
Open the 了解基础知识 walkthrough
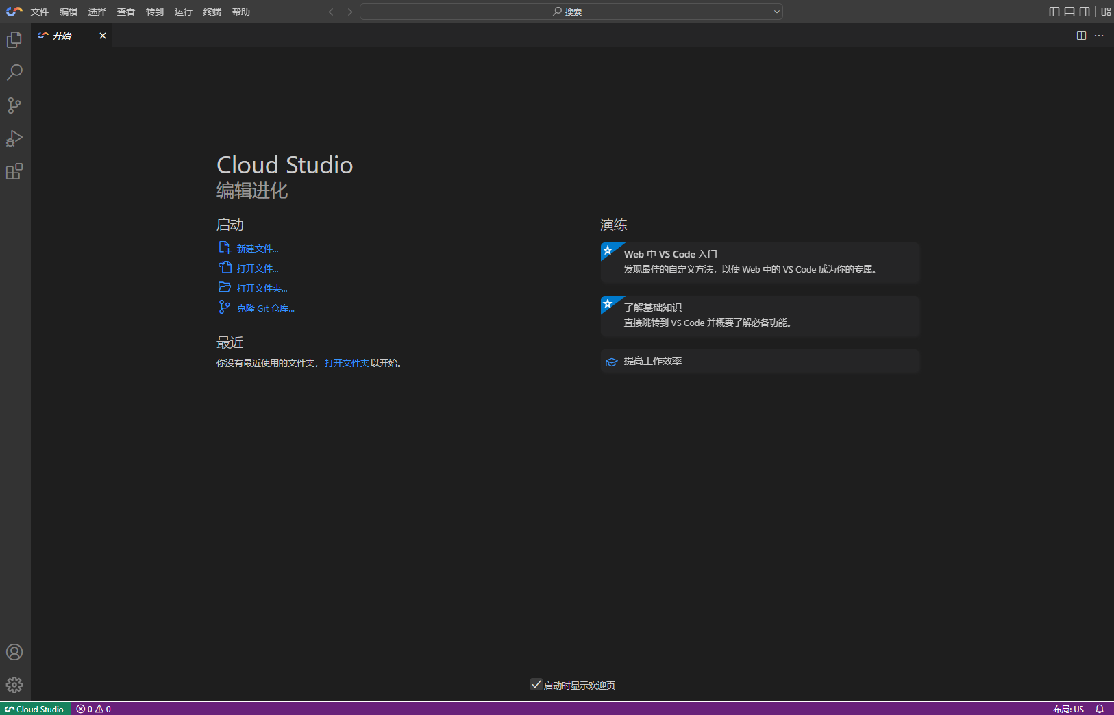[x=760, y=316]
